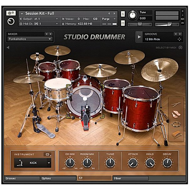Viewport: 189px width, 189px height.
Task: Expand the Session Kit instrument name arrow
Action: (22, 13)
